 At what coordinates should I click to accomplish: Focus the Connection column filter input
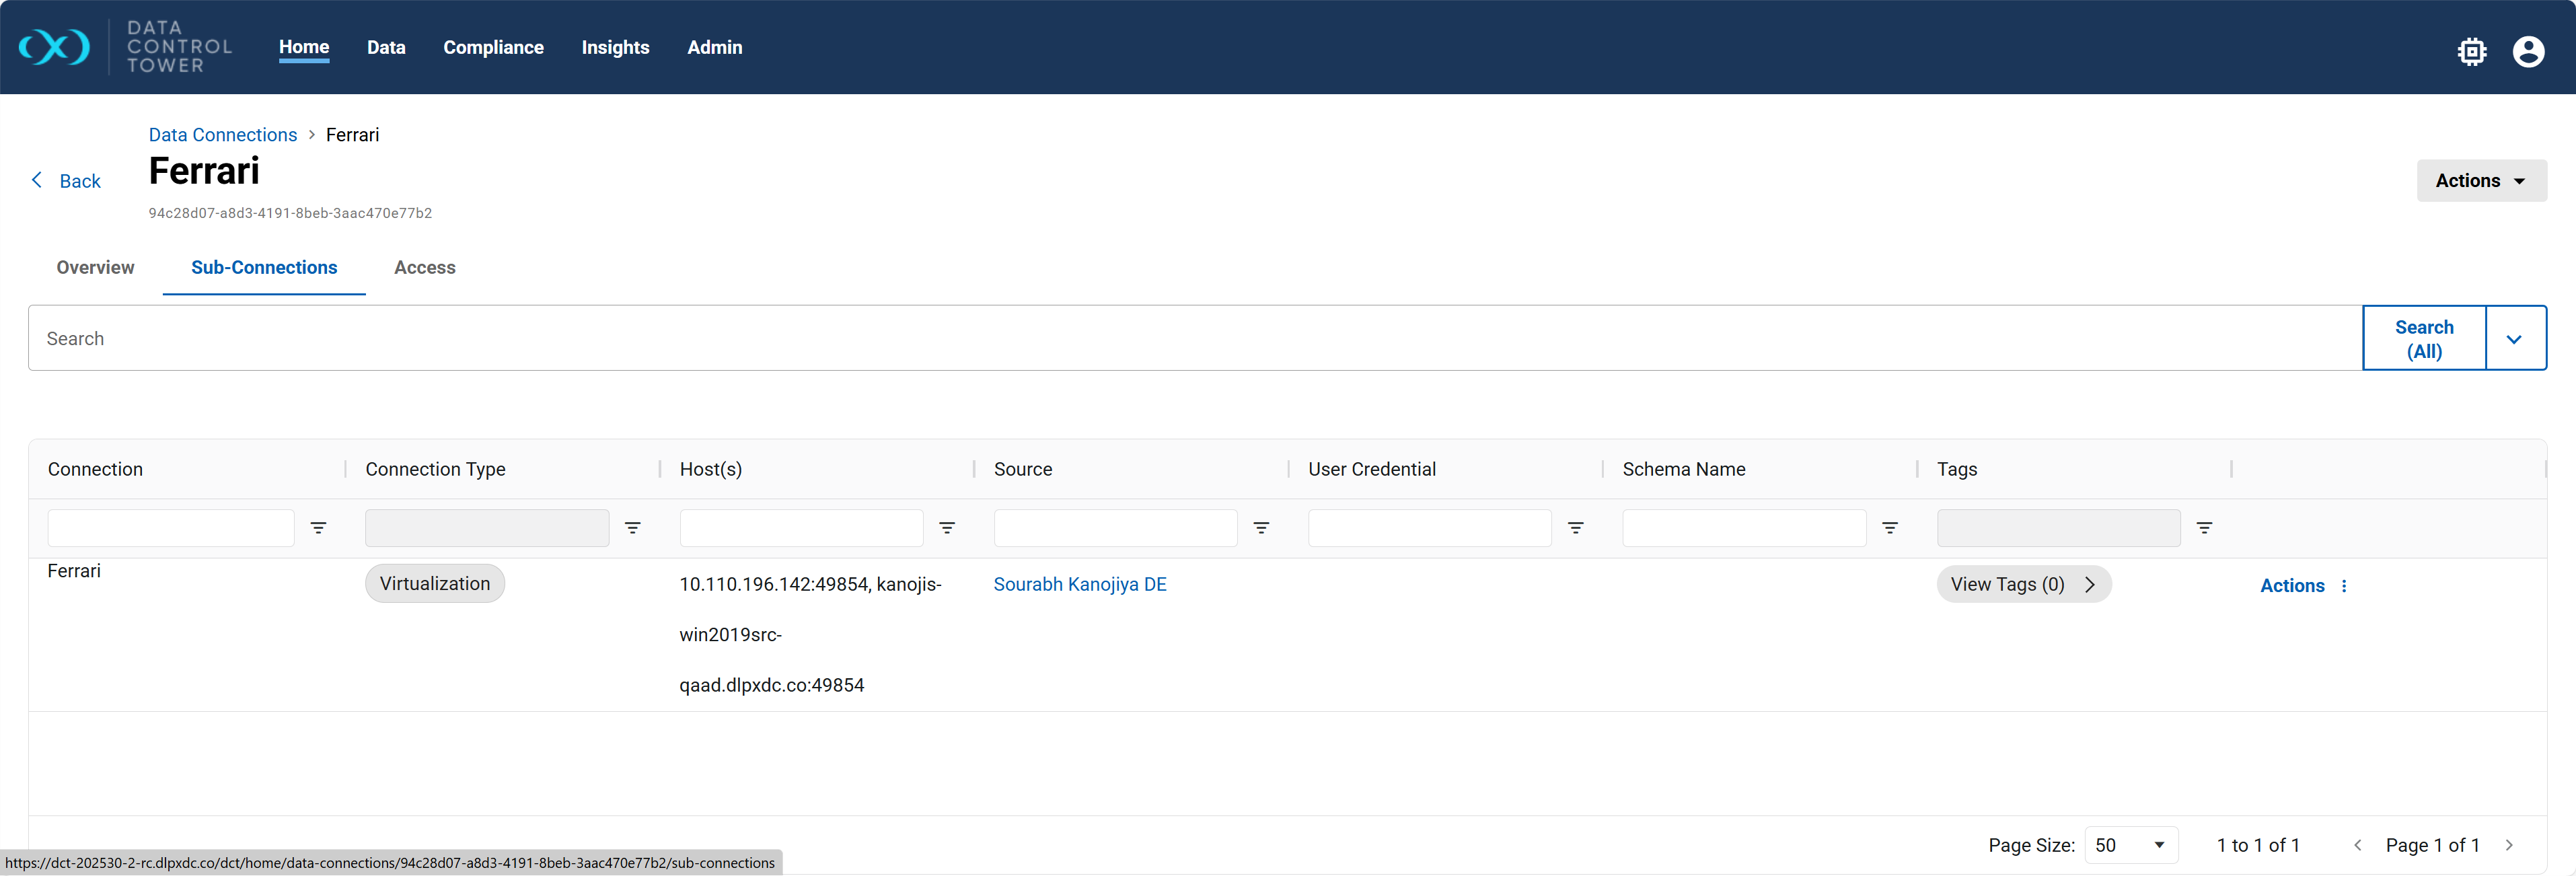pyautogui.click(x=171, y=528)
